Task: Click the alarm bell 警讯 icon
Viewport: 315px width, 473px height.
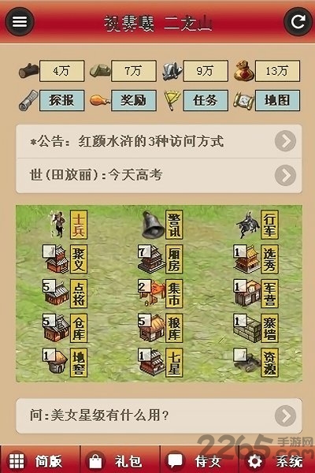Action: [x=153, y=225]
